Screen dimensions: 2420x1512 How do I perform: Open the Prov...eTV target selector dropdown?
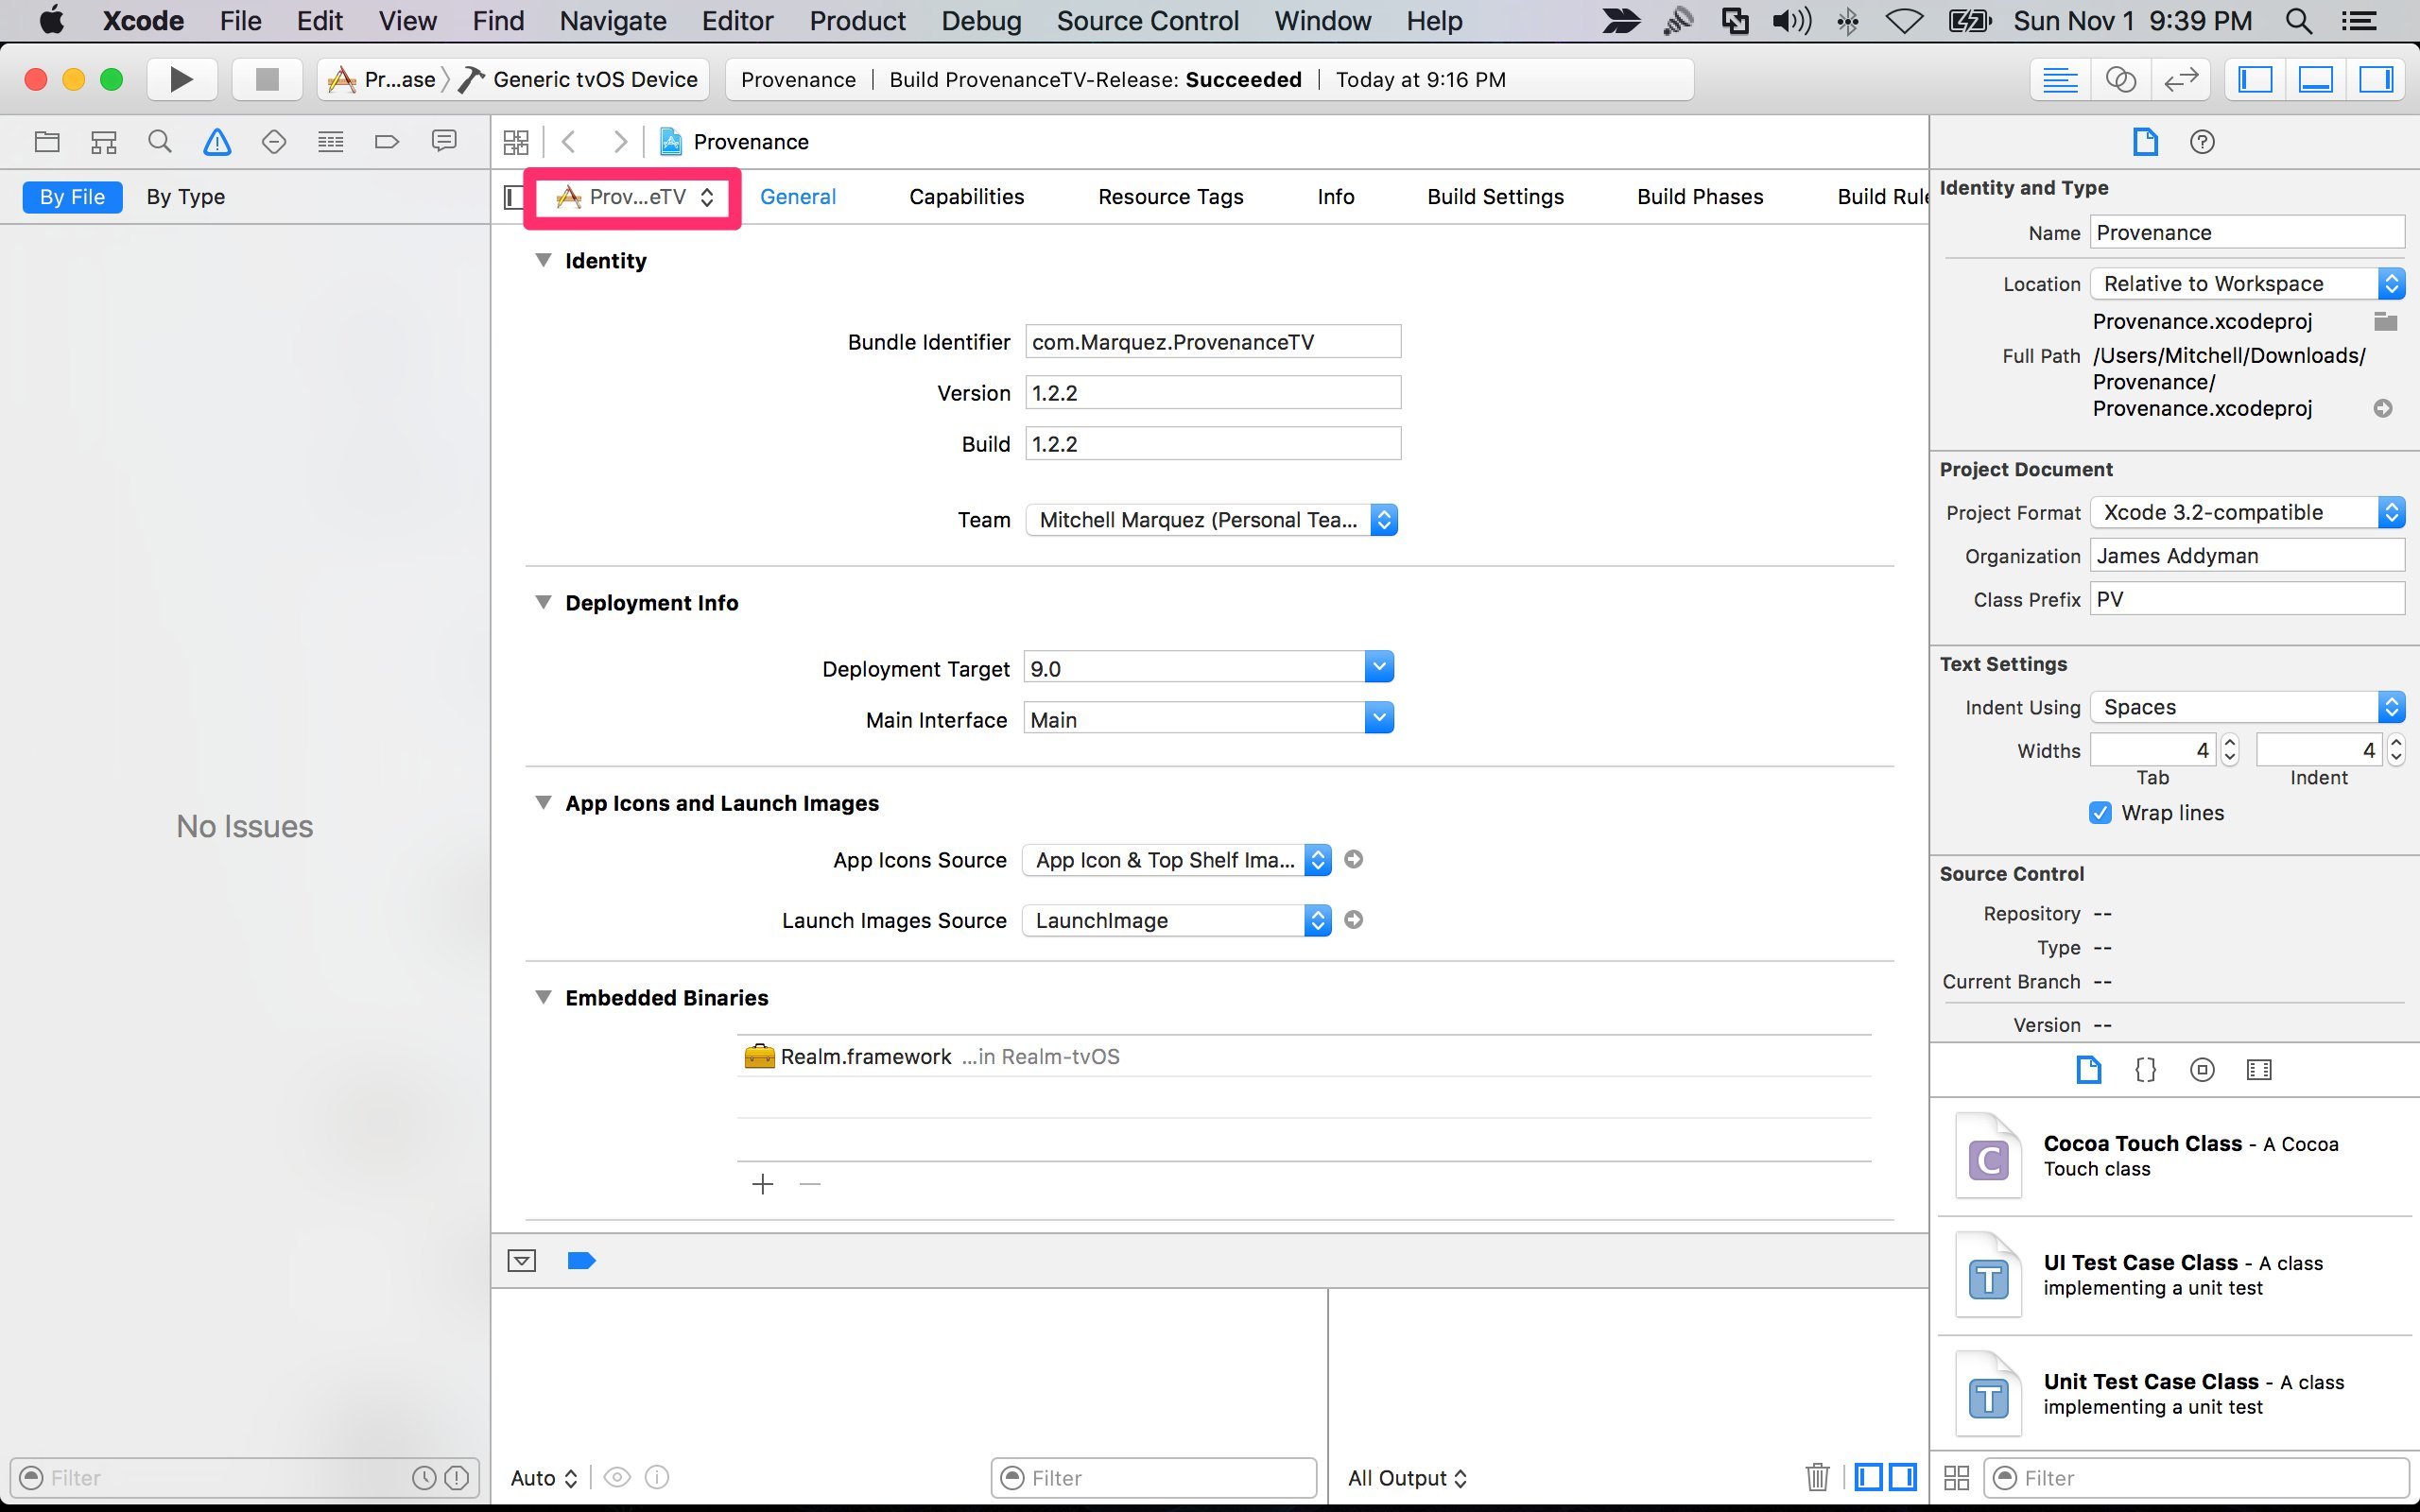point(634,197)
